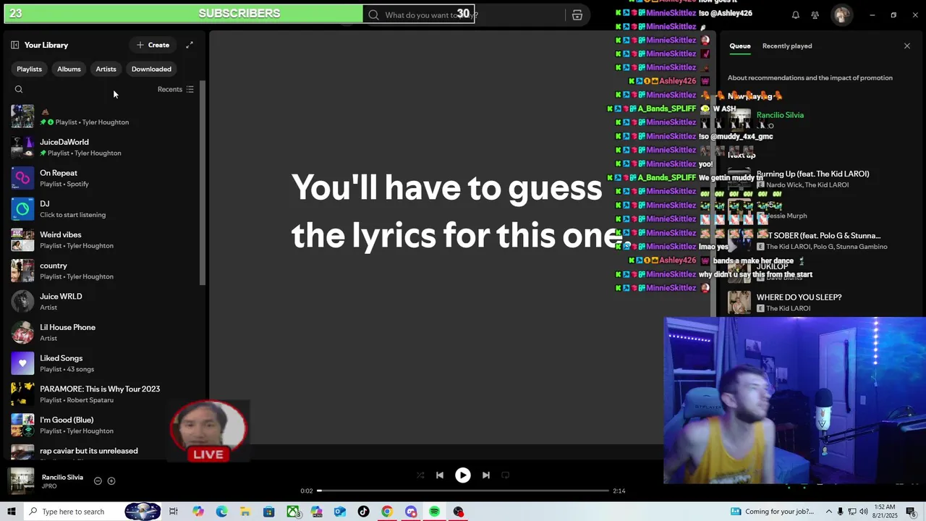926x521 pixels.
Task: Open PARAMORE: This is Why Tour 2023
Action: click(x=104, y=394)
